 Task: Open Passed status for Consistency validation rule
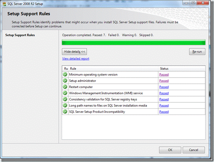pyautogui.click(x=164, y=99)
